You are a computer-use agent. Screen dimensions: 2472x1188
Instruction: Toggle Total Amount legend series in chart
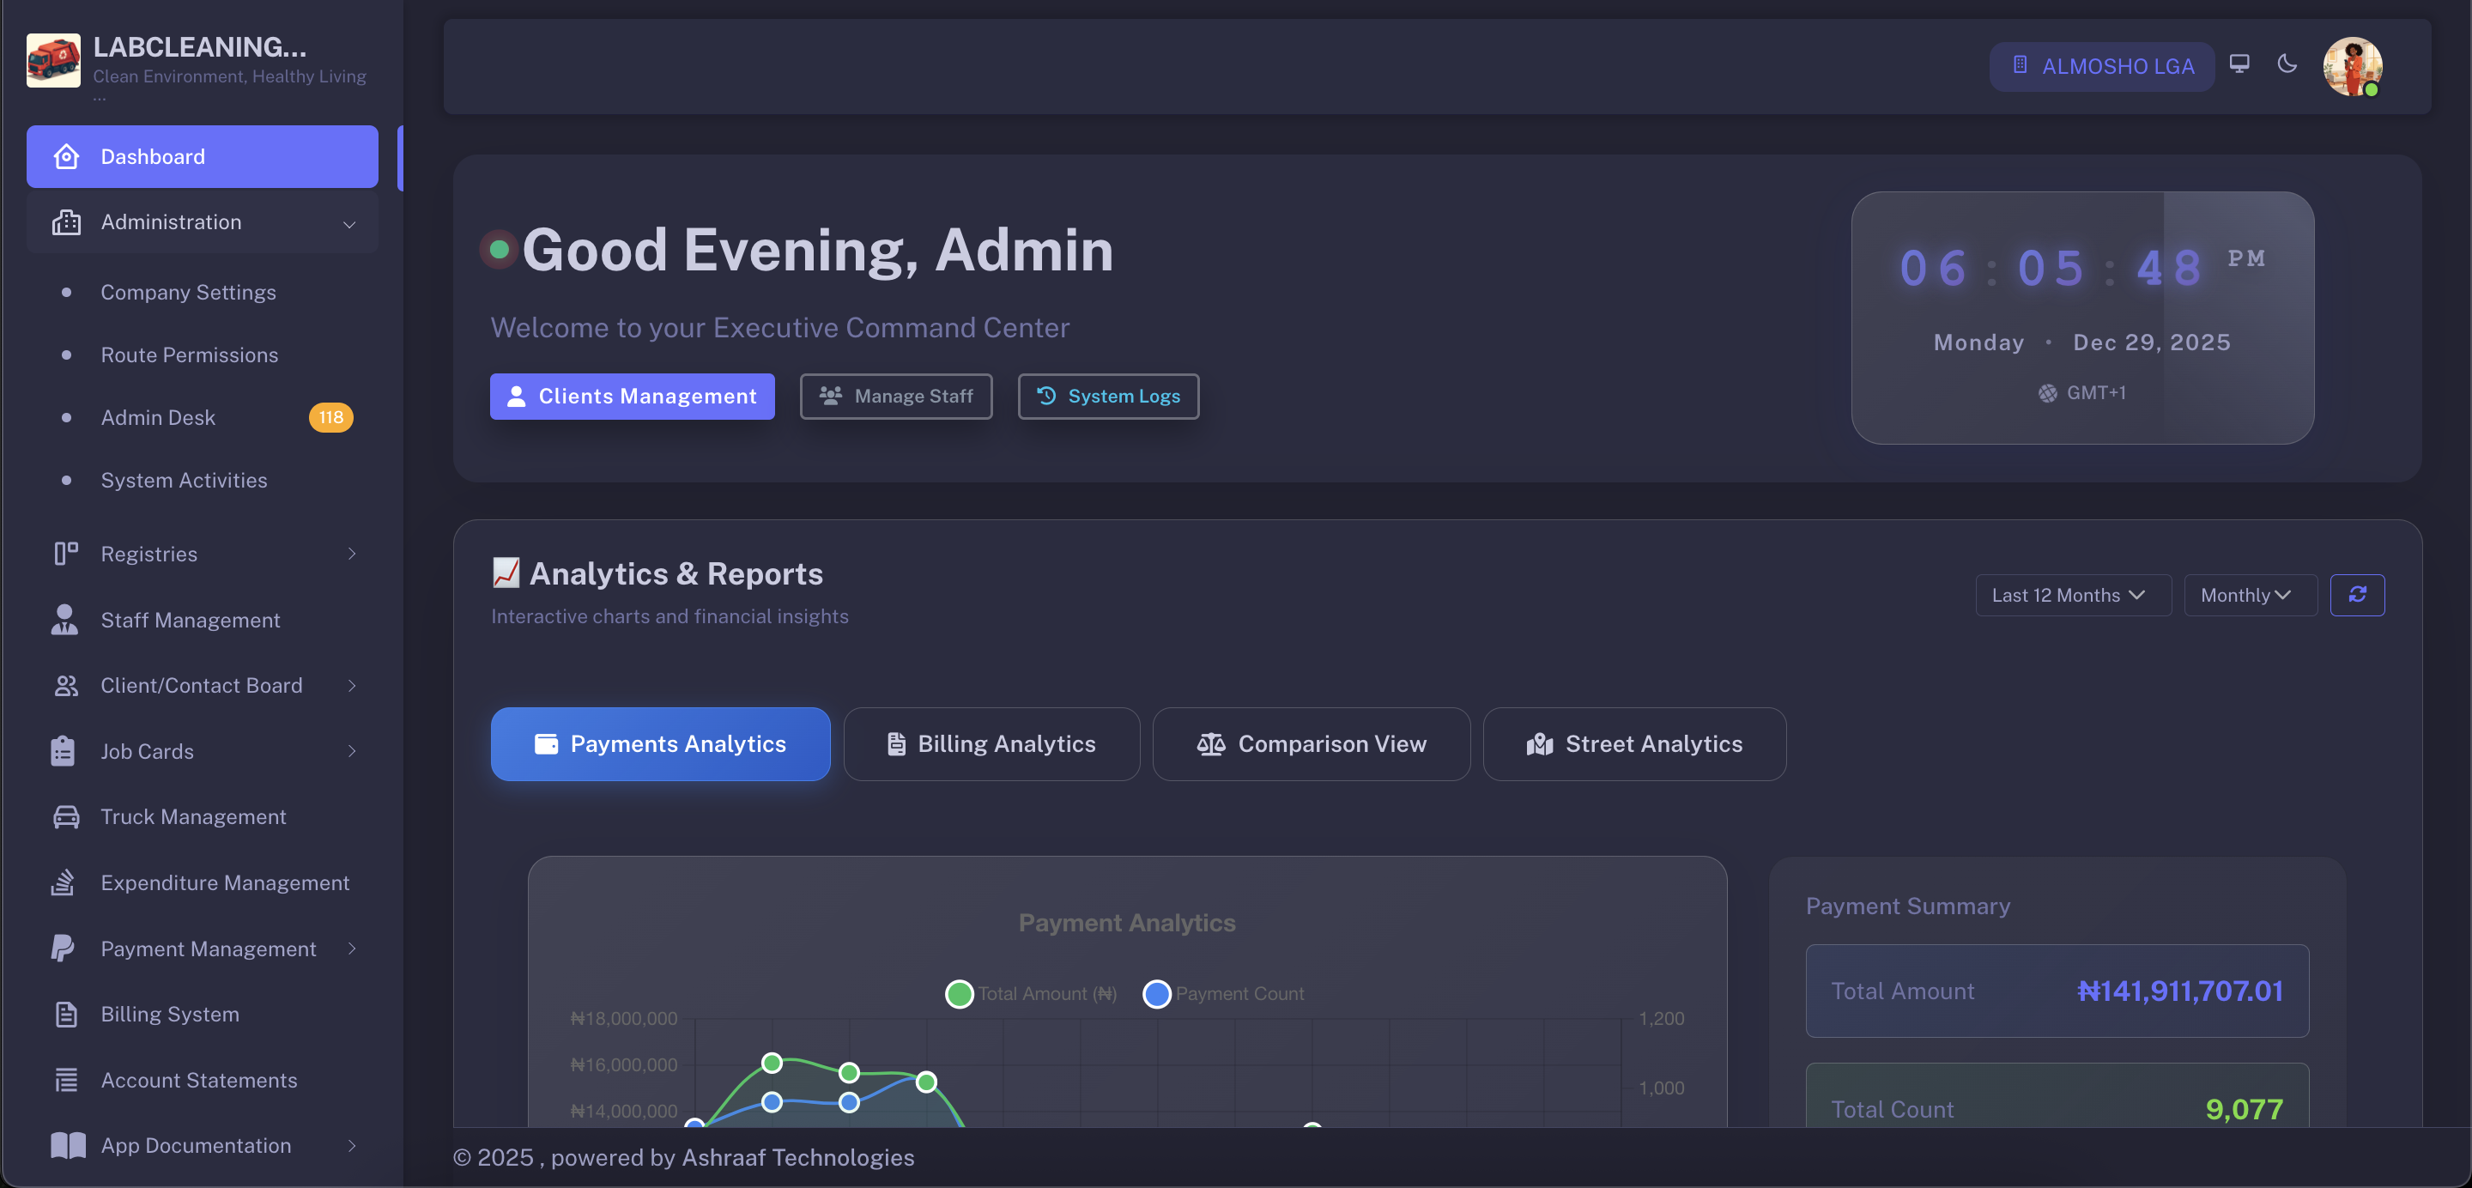(1032, 994)
